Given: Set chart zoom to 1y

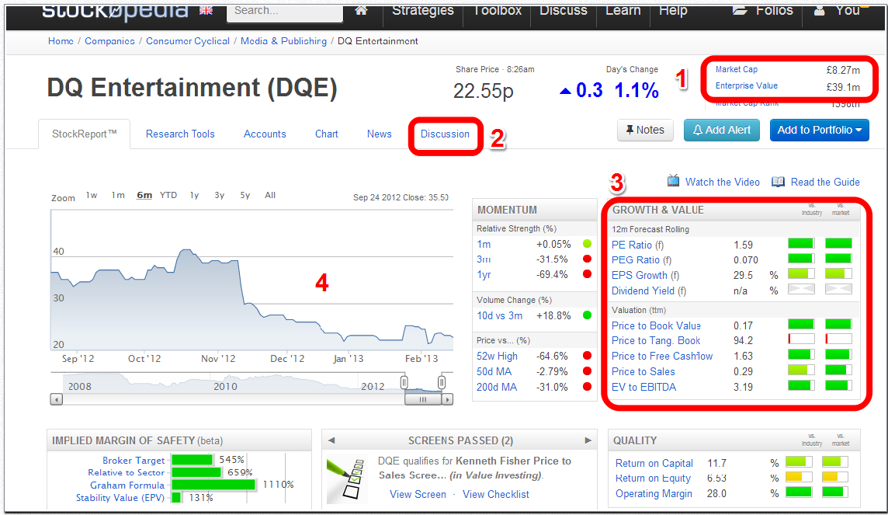Looking at the screenshot, I should coord(194,195).
